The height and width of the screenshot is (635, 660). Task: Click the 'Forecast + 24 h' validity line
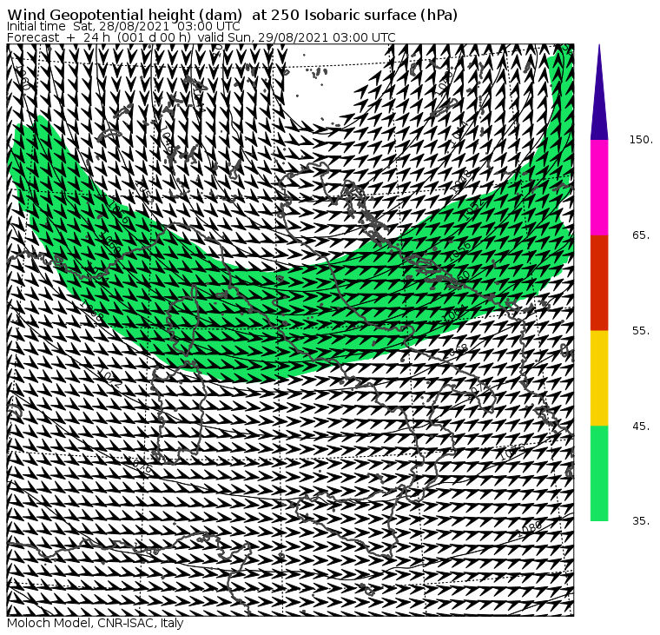(x=201, y=37)
